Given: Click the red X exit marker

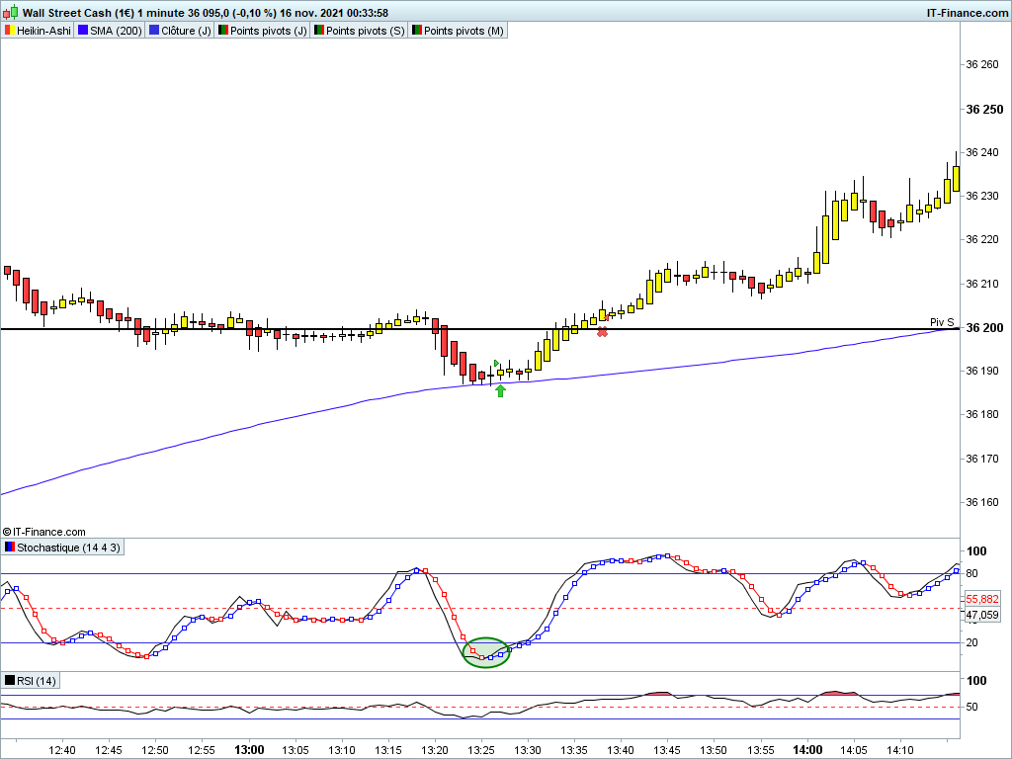Looking at the screenshot, I should (602, 332).
